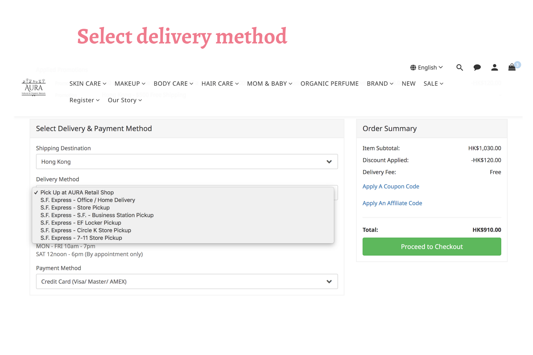This screenshot has width=533, height=355.
Task: Open the user account icon
Action: (494, 67)
